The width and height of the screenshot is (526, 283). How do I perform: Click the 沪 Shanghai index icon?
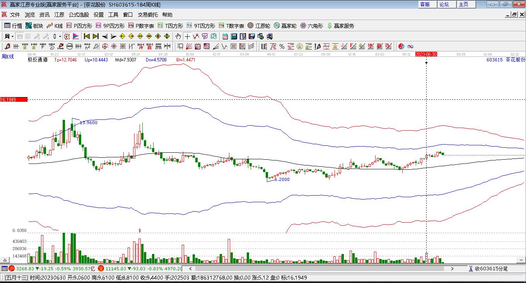(12, 269)
